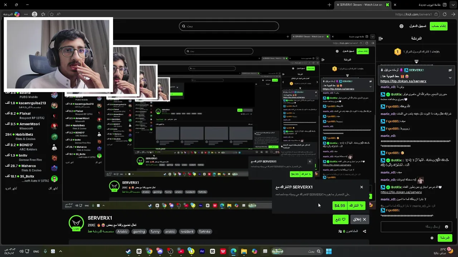The height and width of the screenshot is (257, 458).
Task: Open chat settings gear icon
Action: pos(432,238)
